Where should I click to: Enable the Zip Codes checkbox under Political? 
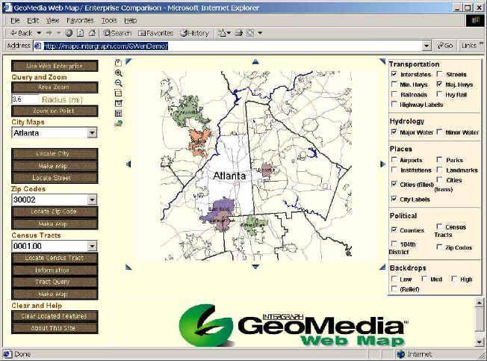point(439,247)
